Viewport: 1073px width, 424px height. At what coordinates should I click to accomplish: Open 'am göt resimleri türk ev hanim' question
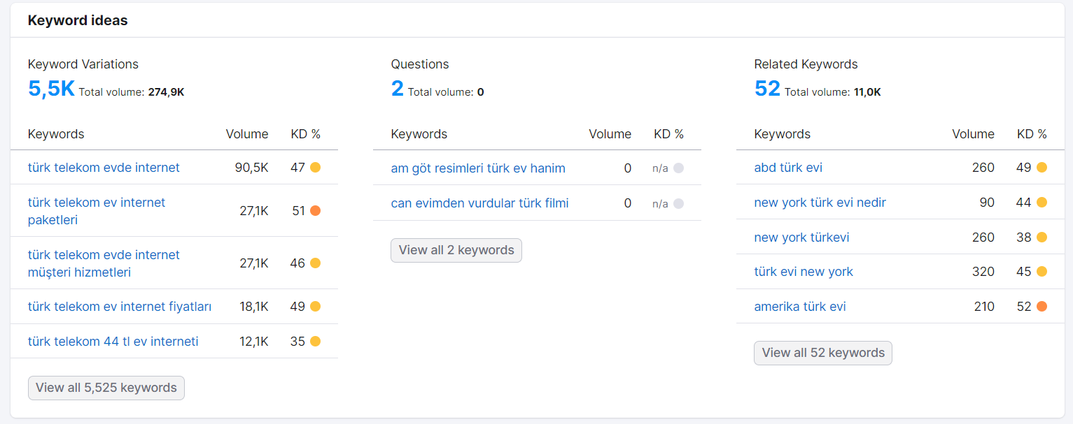pos(478,168)
